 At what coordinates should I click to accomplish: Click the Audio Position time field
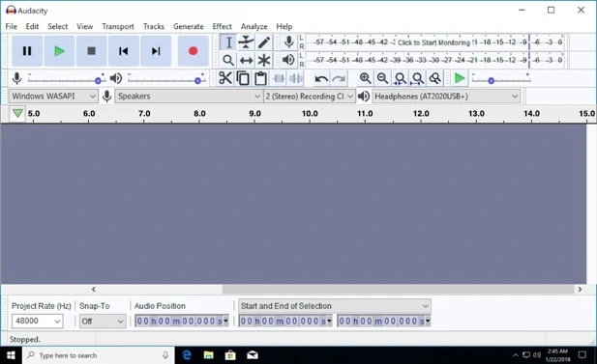point(182,322)
